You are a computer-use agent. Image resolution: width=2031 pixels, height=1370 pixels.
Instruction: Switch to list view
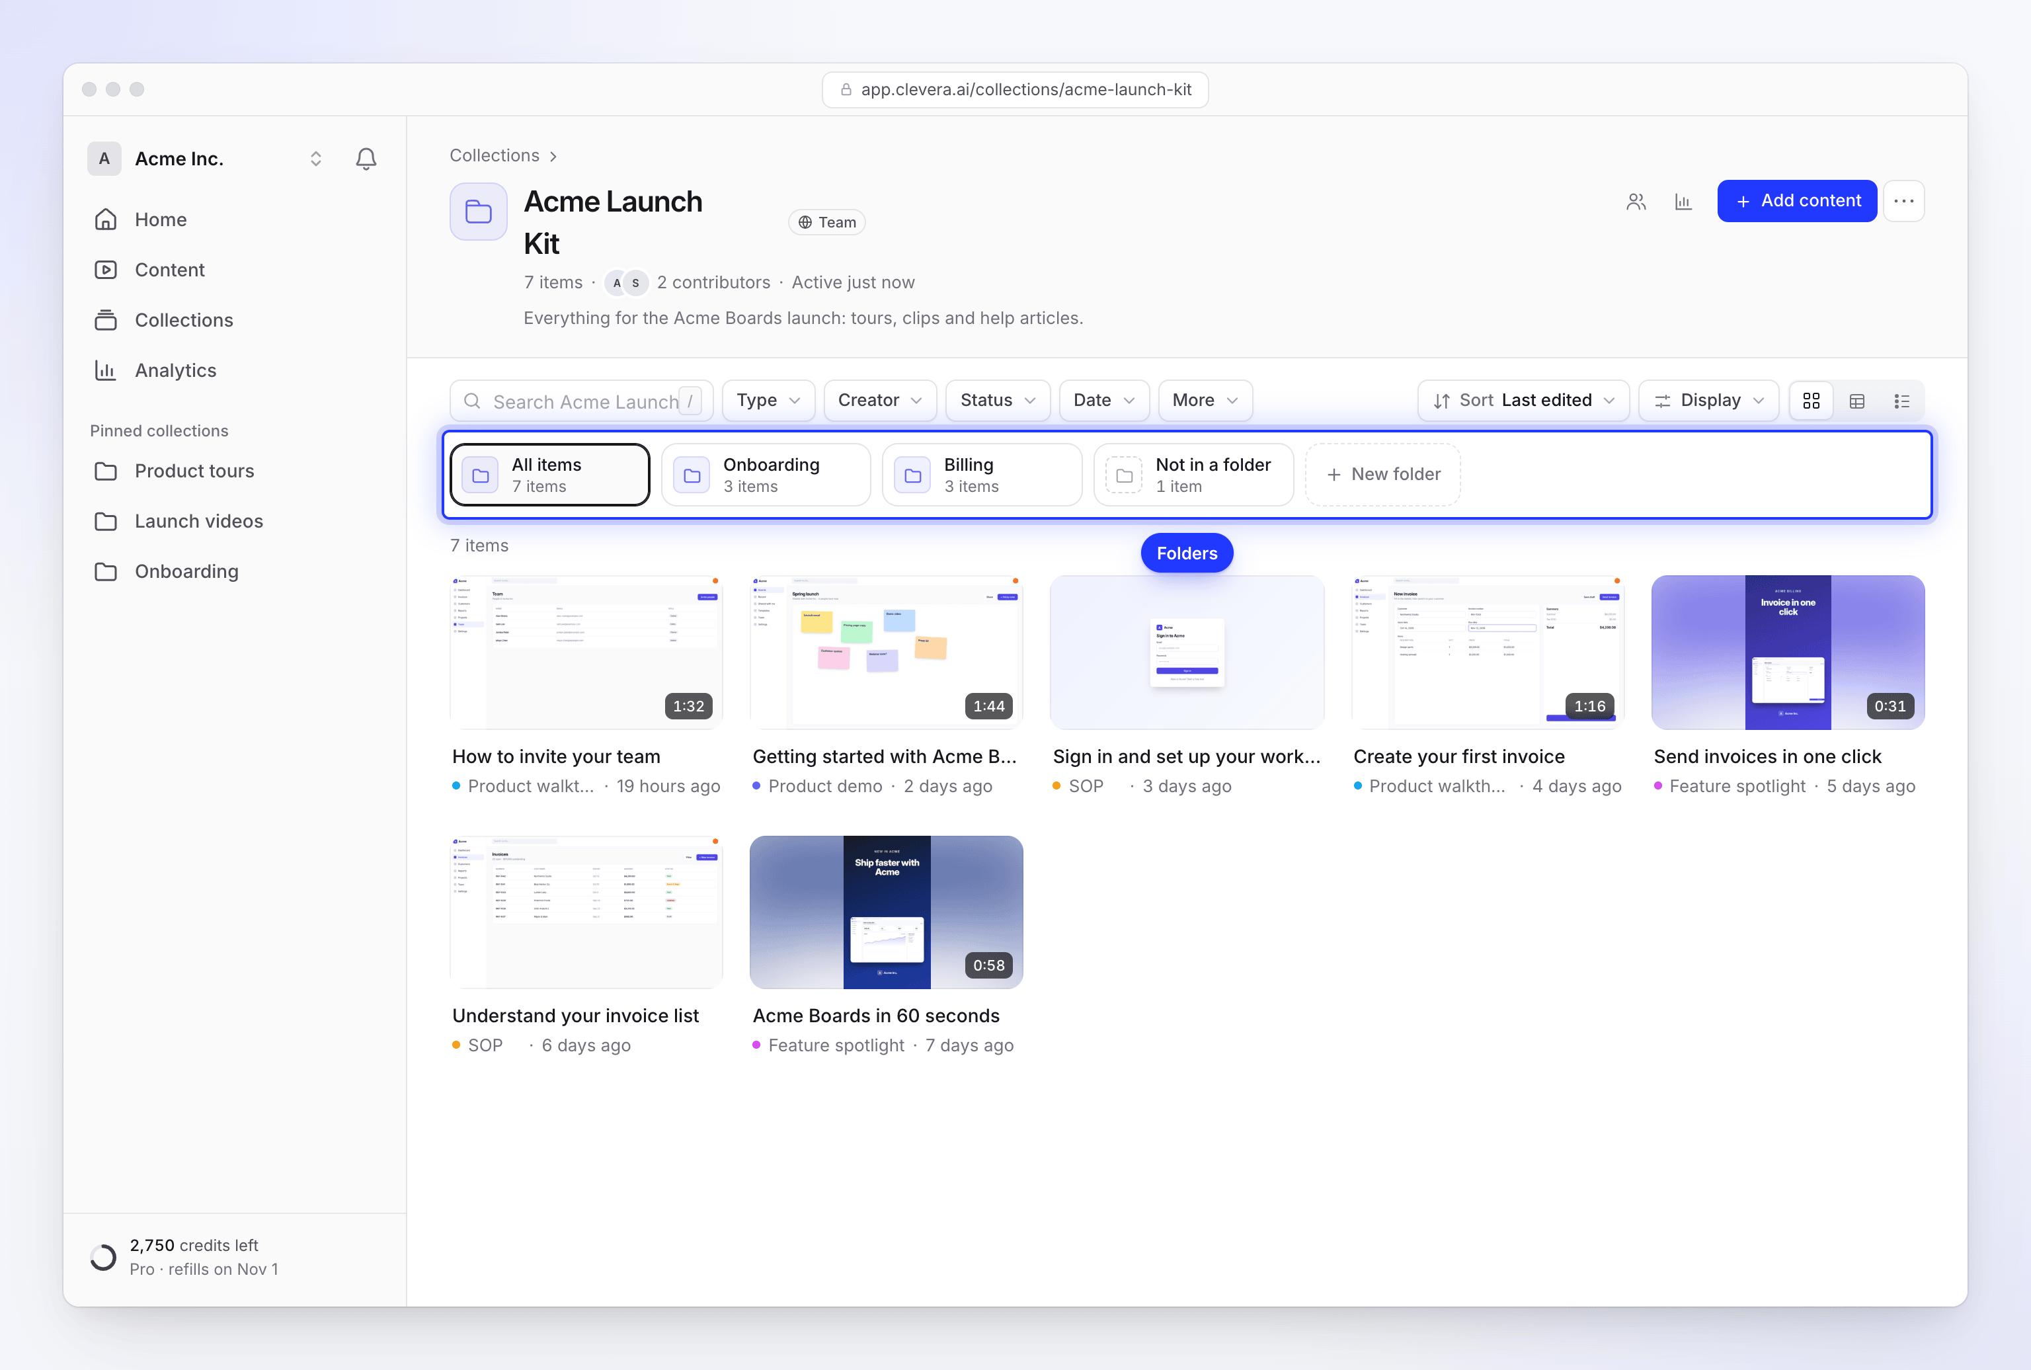1901,400
